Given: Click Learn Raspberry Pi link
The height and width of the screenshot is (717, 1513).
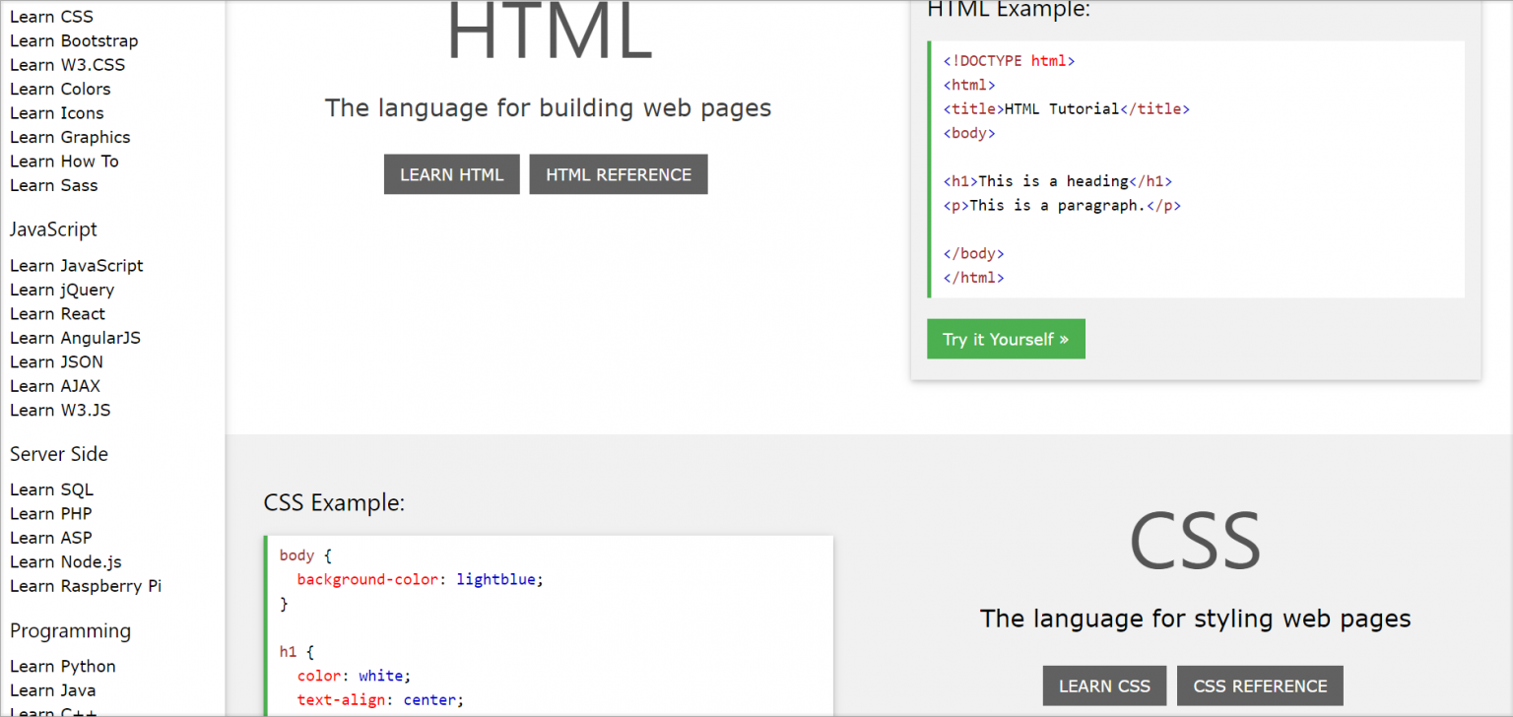Looking at the screenshot, I should coord(86,586).
